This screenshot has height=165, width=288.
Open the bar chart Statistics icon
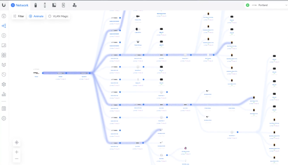pos(4,94)
